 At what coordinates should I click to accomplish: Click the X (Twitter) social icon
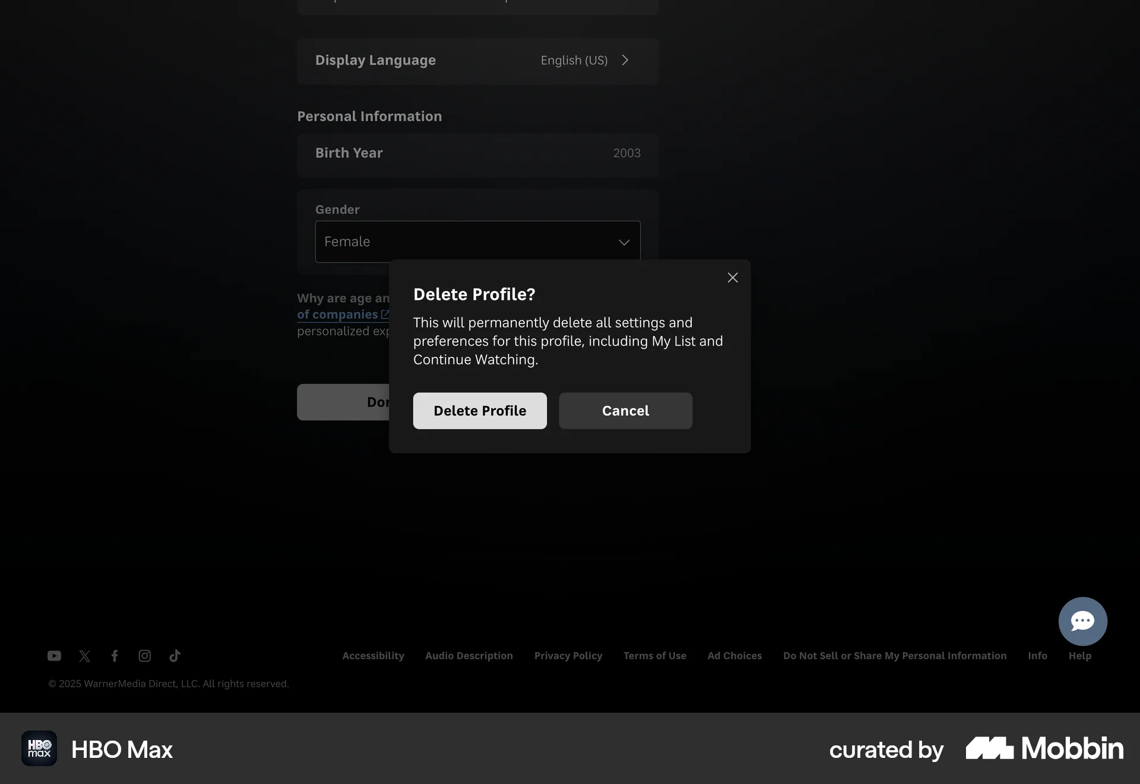(x=85, y=656)
